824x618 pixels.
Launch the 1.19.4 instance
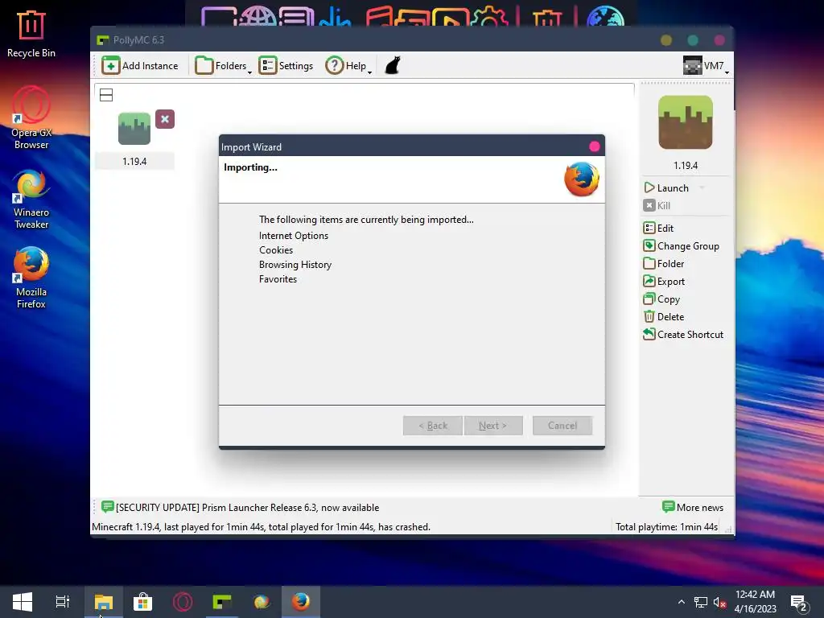click(x=666, y=188)
